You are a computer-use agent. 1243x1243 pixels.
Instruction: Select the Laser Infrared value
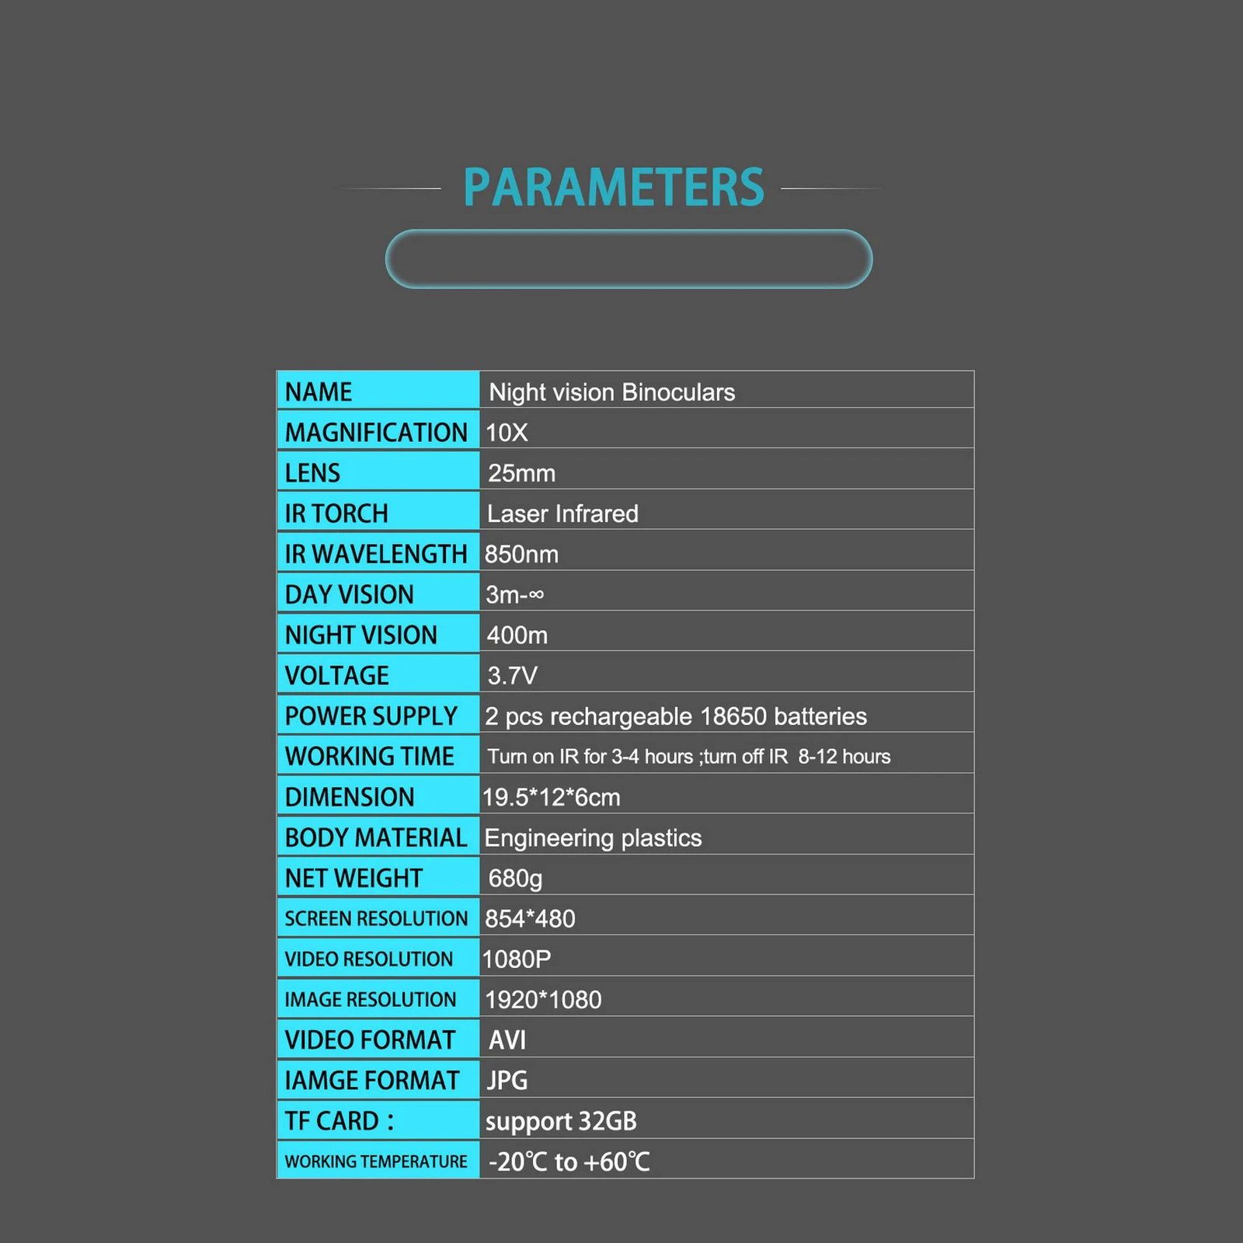click(562, 514)
